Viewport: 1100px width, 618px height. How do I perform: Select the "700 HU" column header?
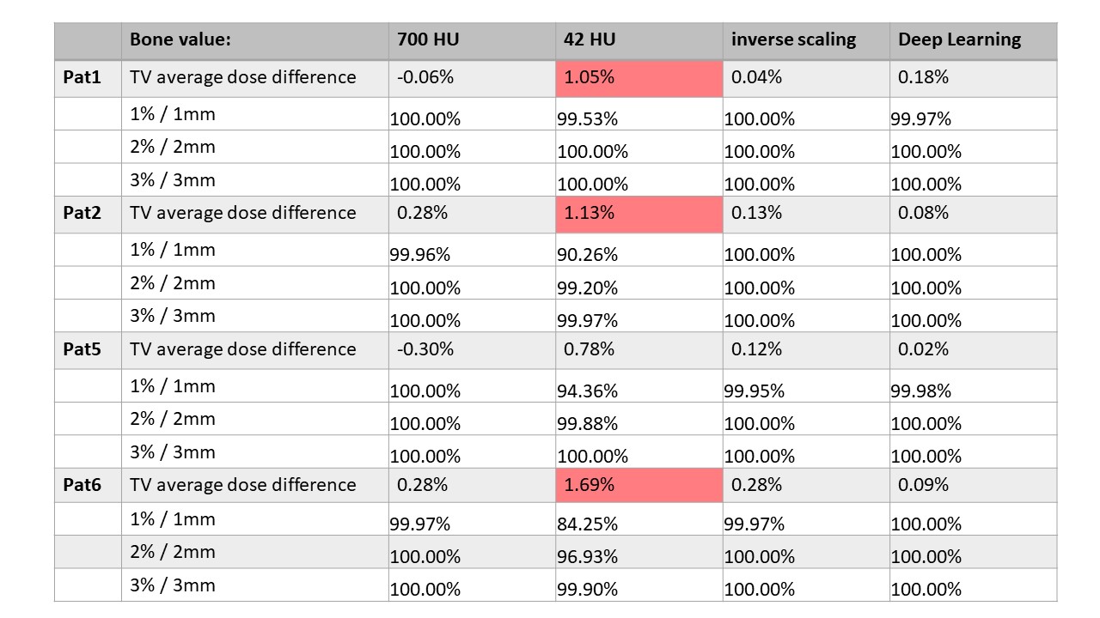point(428,39)
